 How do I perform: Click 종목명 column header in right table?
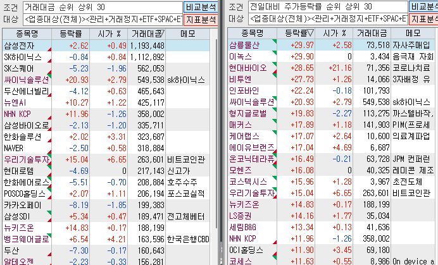(x=253, y=34)
